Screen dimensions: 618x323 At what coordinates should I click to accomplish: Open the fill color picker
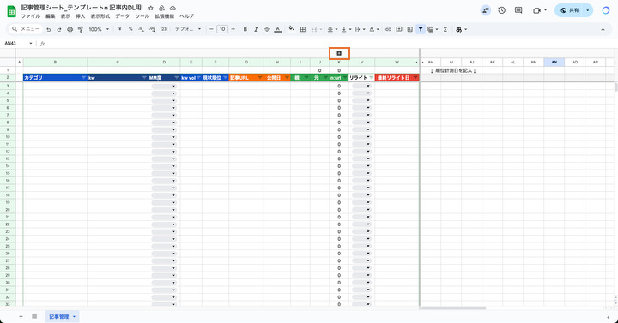tap(292, 29)
